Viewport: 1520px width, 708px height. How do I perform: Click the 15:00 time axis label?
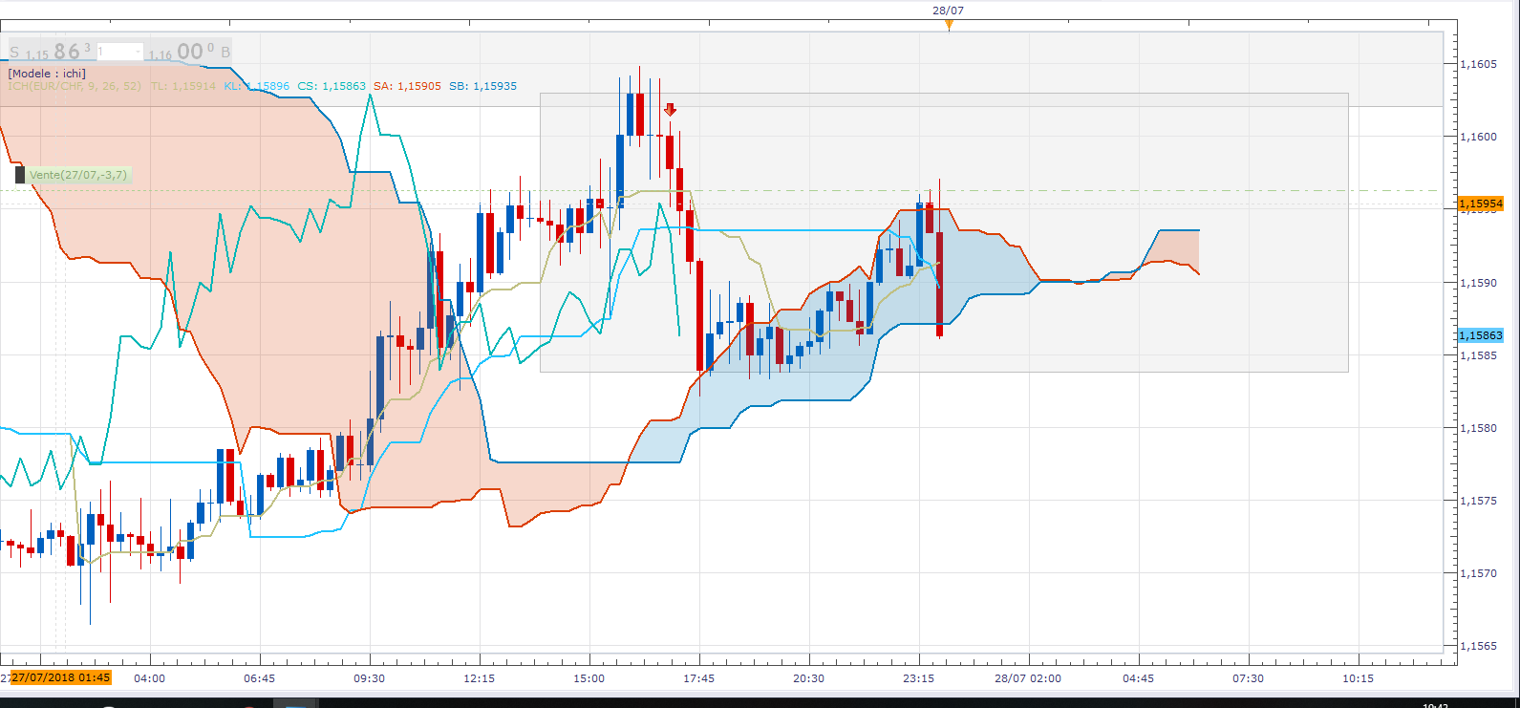[589, 678]
